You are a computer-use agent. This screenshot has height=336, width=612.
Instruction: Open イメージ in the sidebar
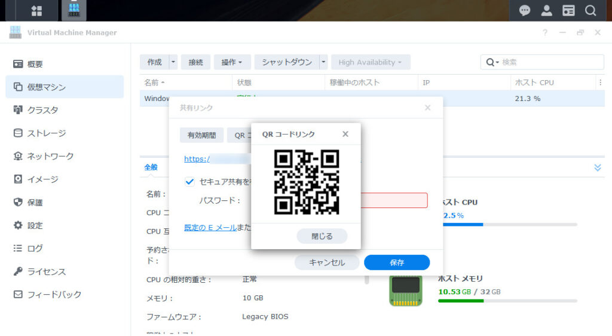(x=65, y=179)
